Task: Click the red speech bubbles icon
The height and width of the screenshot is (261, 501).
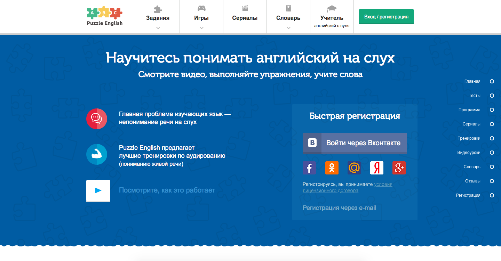Action: pos(96,119)
